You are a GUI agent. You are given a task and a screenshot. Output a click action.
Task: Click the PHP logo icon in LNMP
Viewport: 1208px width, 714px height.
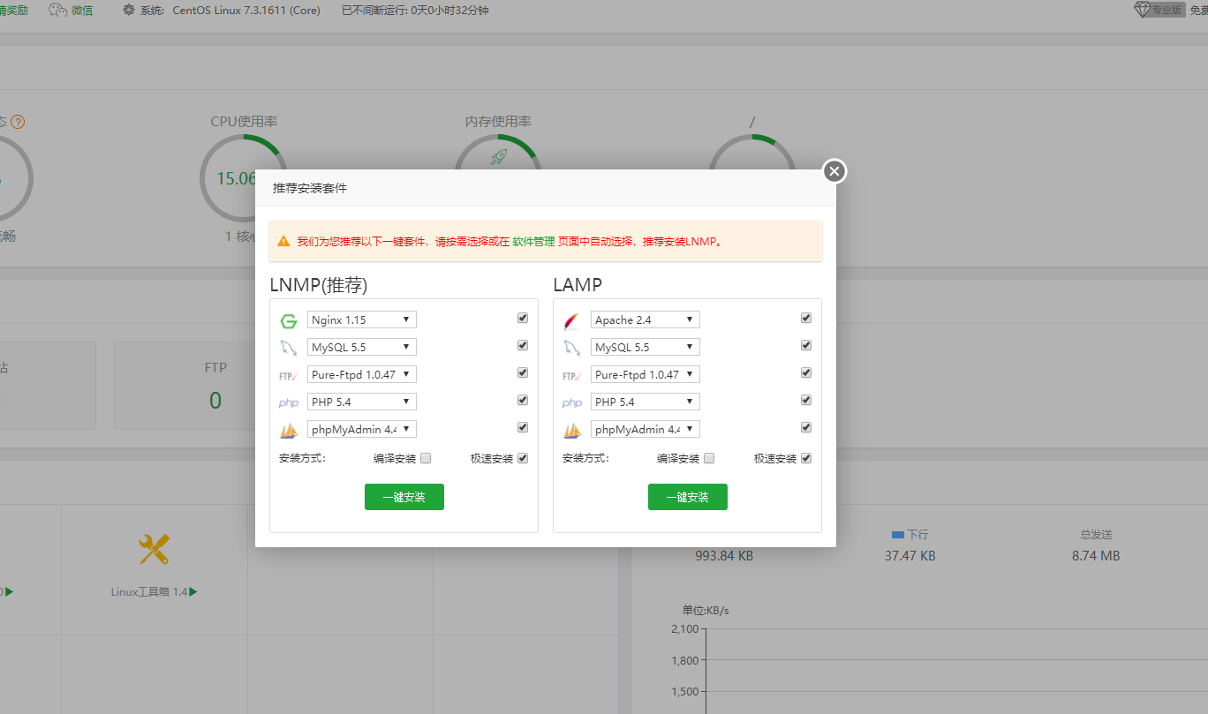[x=289, y=403]
